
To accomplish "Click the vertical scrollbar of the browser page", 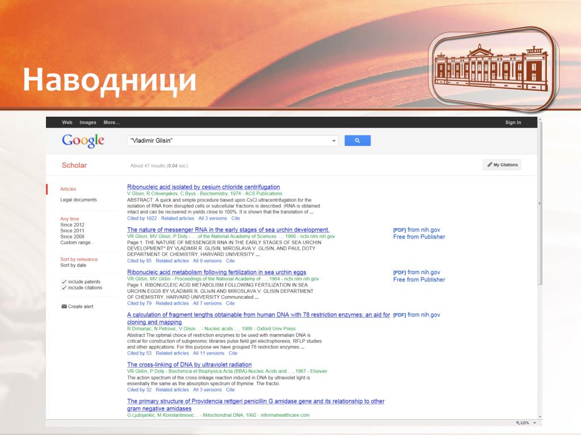I will pyautogui.click(x=540, y=203).
